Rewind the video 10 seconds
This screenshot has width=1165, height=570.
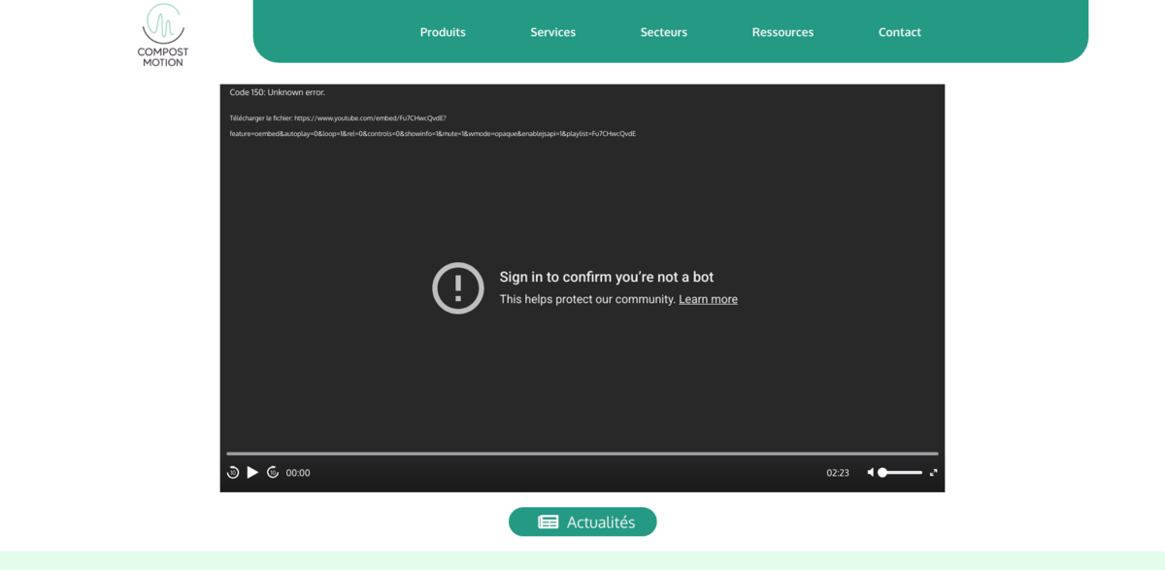coord(233,473)
